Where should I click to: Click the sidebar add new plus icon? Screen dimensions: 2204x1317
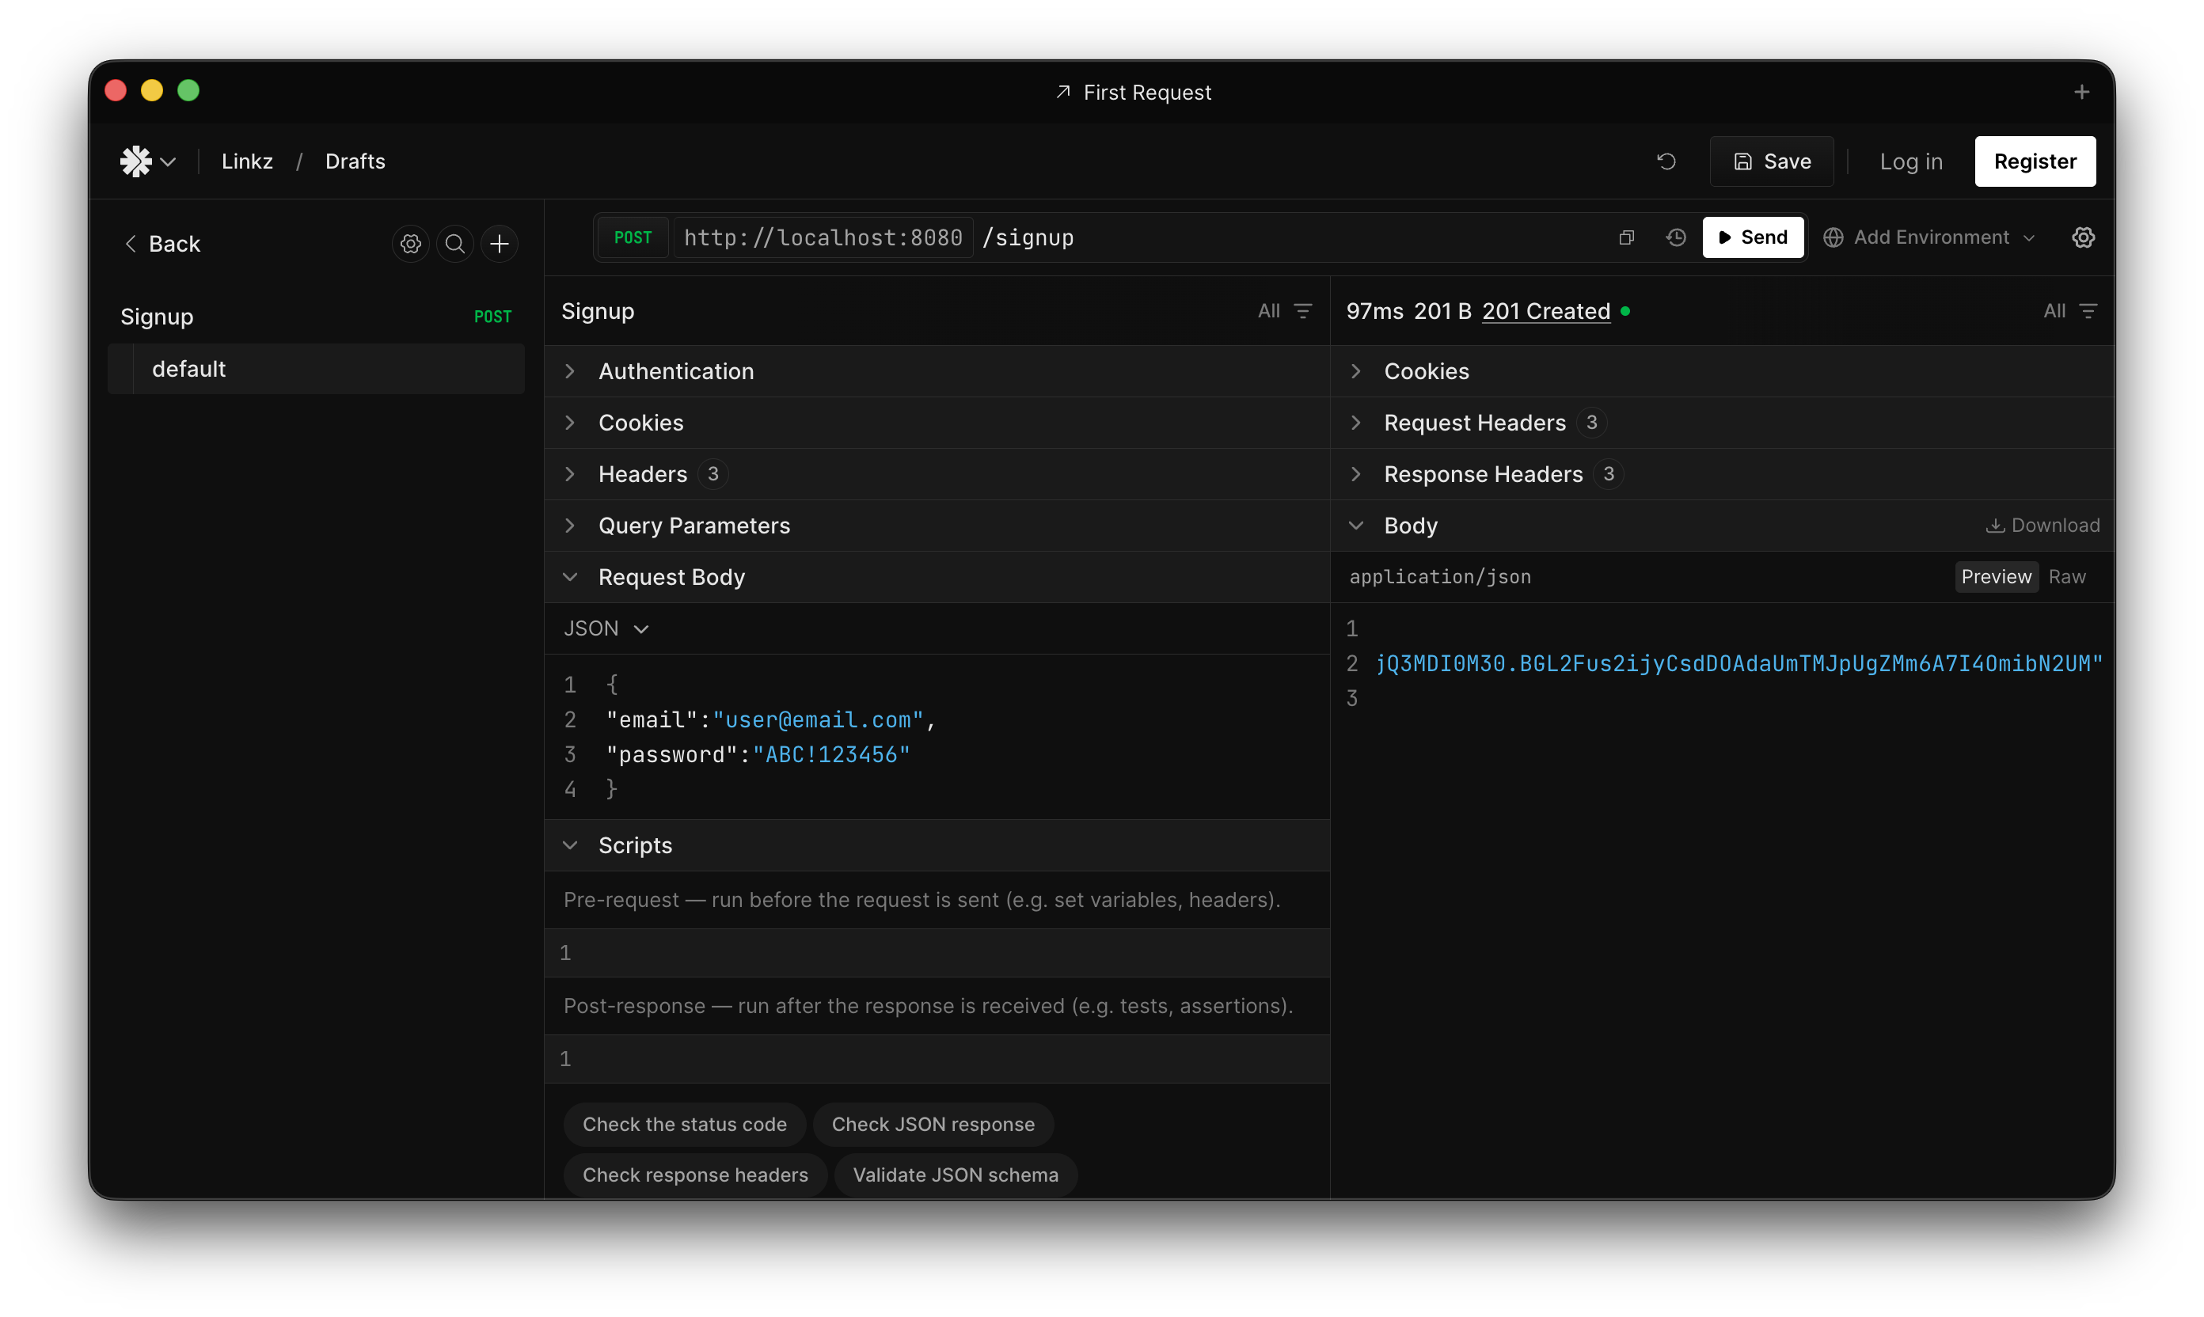(x=499, y=244)
